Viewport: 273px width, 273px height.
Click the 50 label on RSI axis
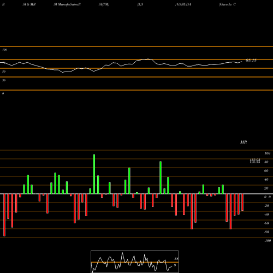point(4,72)
